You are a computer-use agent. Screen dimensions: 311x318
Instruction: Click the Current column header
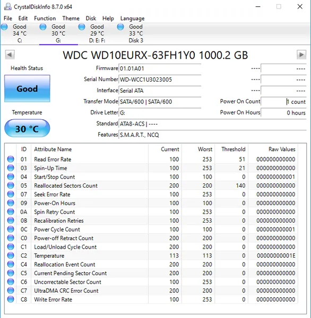click(x=165, y=149)
